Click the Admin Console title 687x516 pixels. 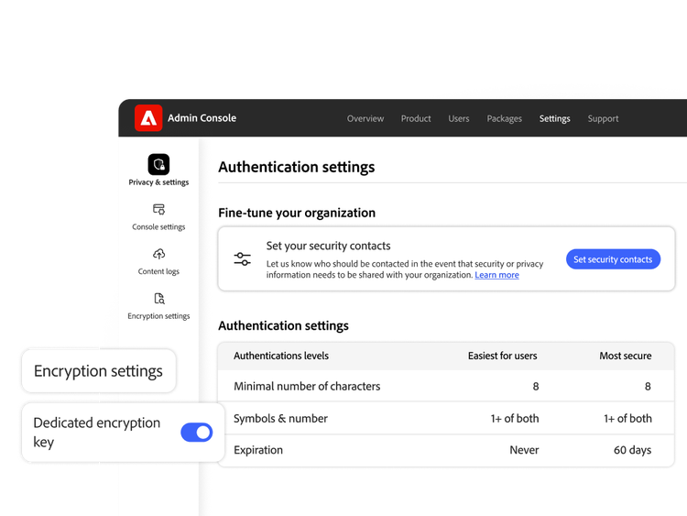(x=202, y=118)
